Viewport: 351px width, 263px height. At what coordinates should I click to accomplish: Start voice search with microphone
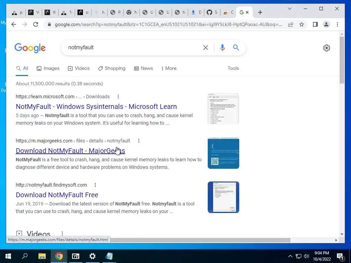coord(222,48)
